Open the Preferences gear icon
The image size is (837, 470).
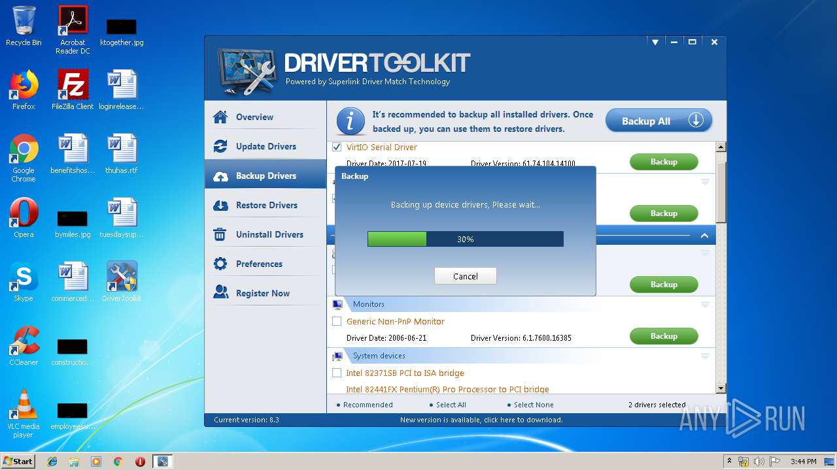[x=220, y=264]
